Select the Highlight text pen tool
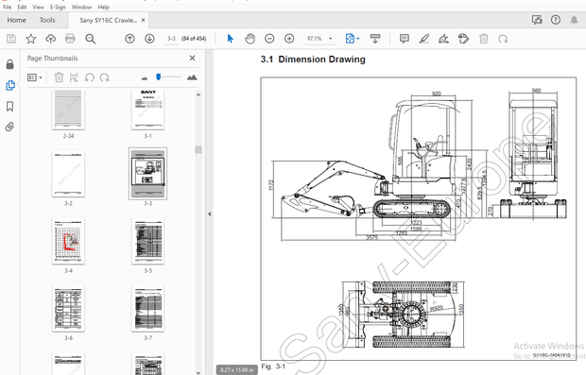This screenshot has height=375, width=586. coord(423,39)
